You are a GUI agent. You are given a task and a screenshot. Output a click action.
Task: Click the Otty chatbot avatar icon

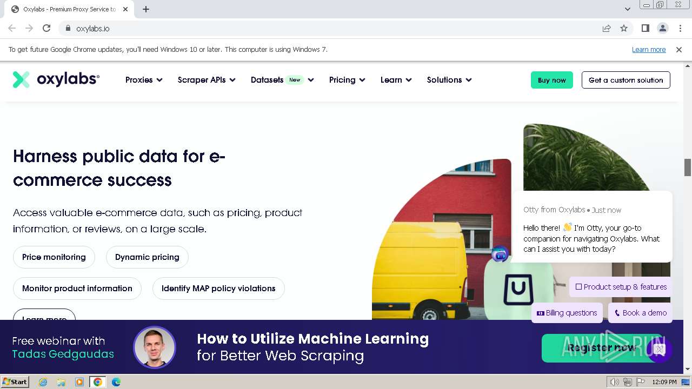(500, 254)
